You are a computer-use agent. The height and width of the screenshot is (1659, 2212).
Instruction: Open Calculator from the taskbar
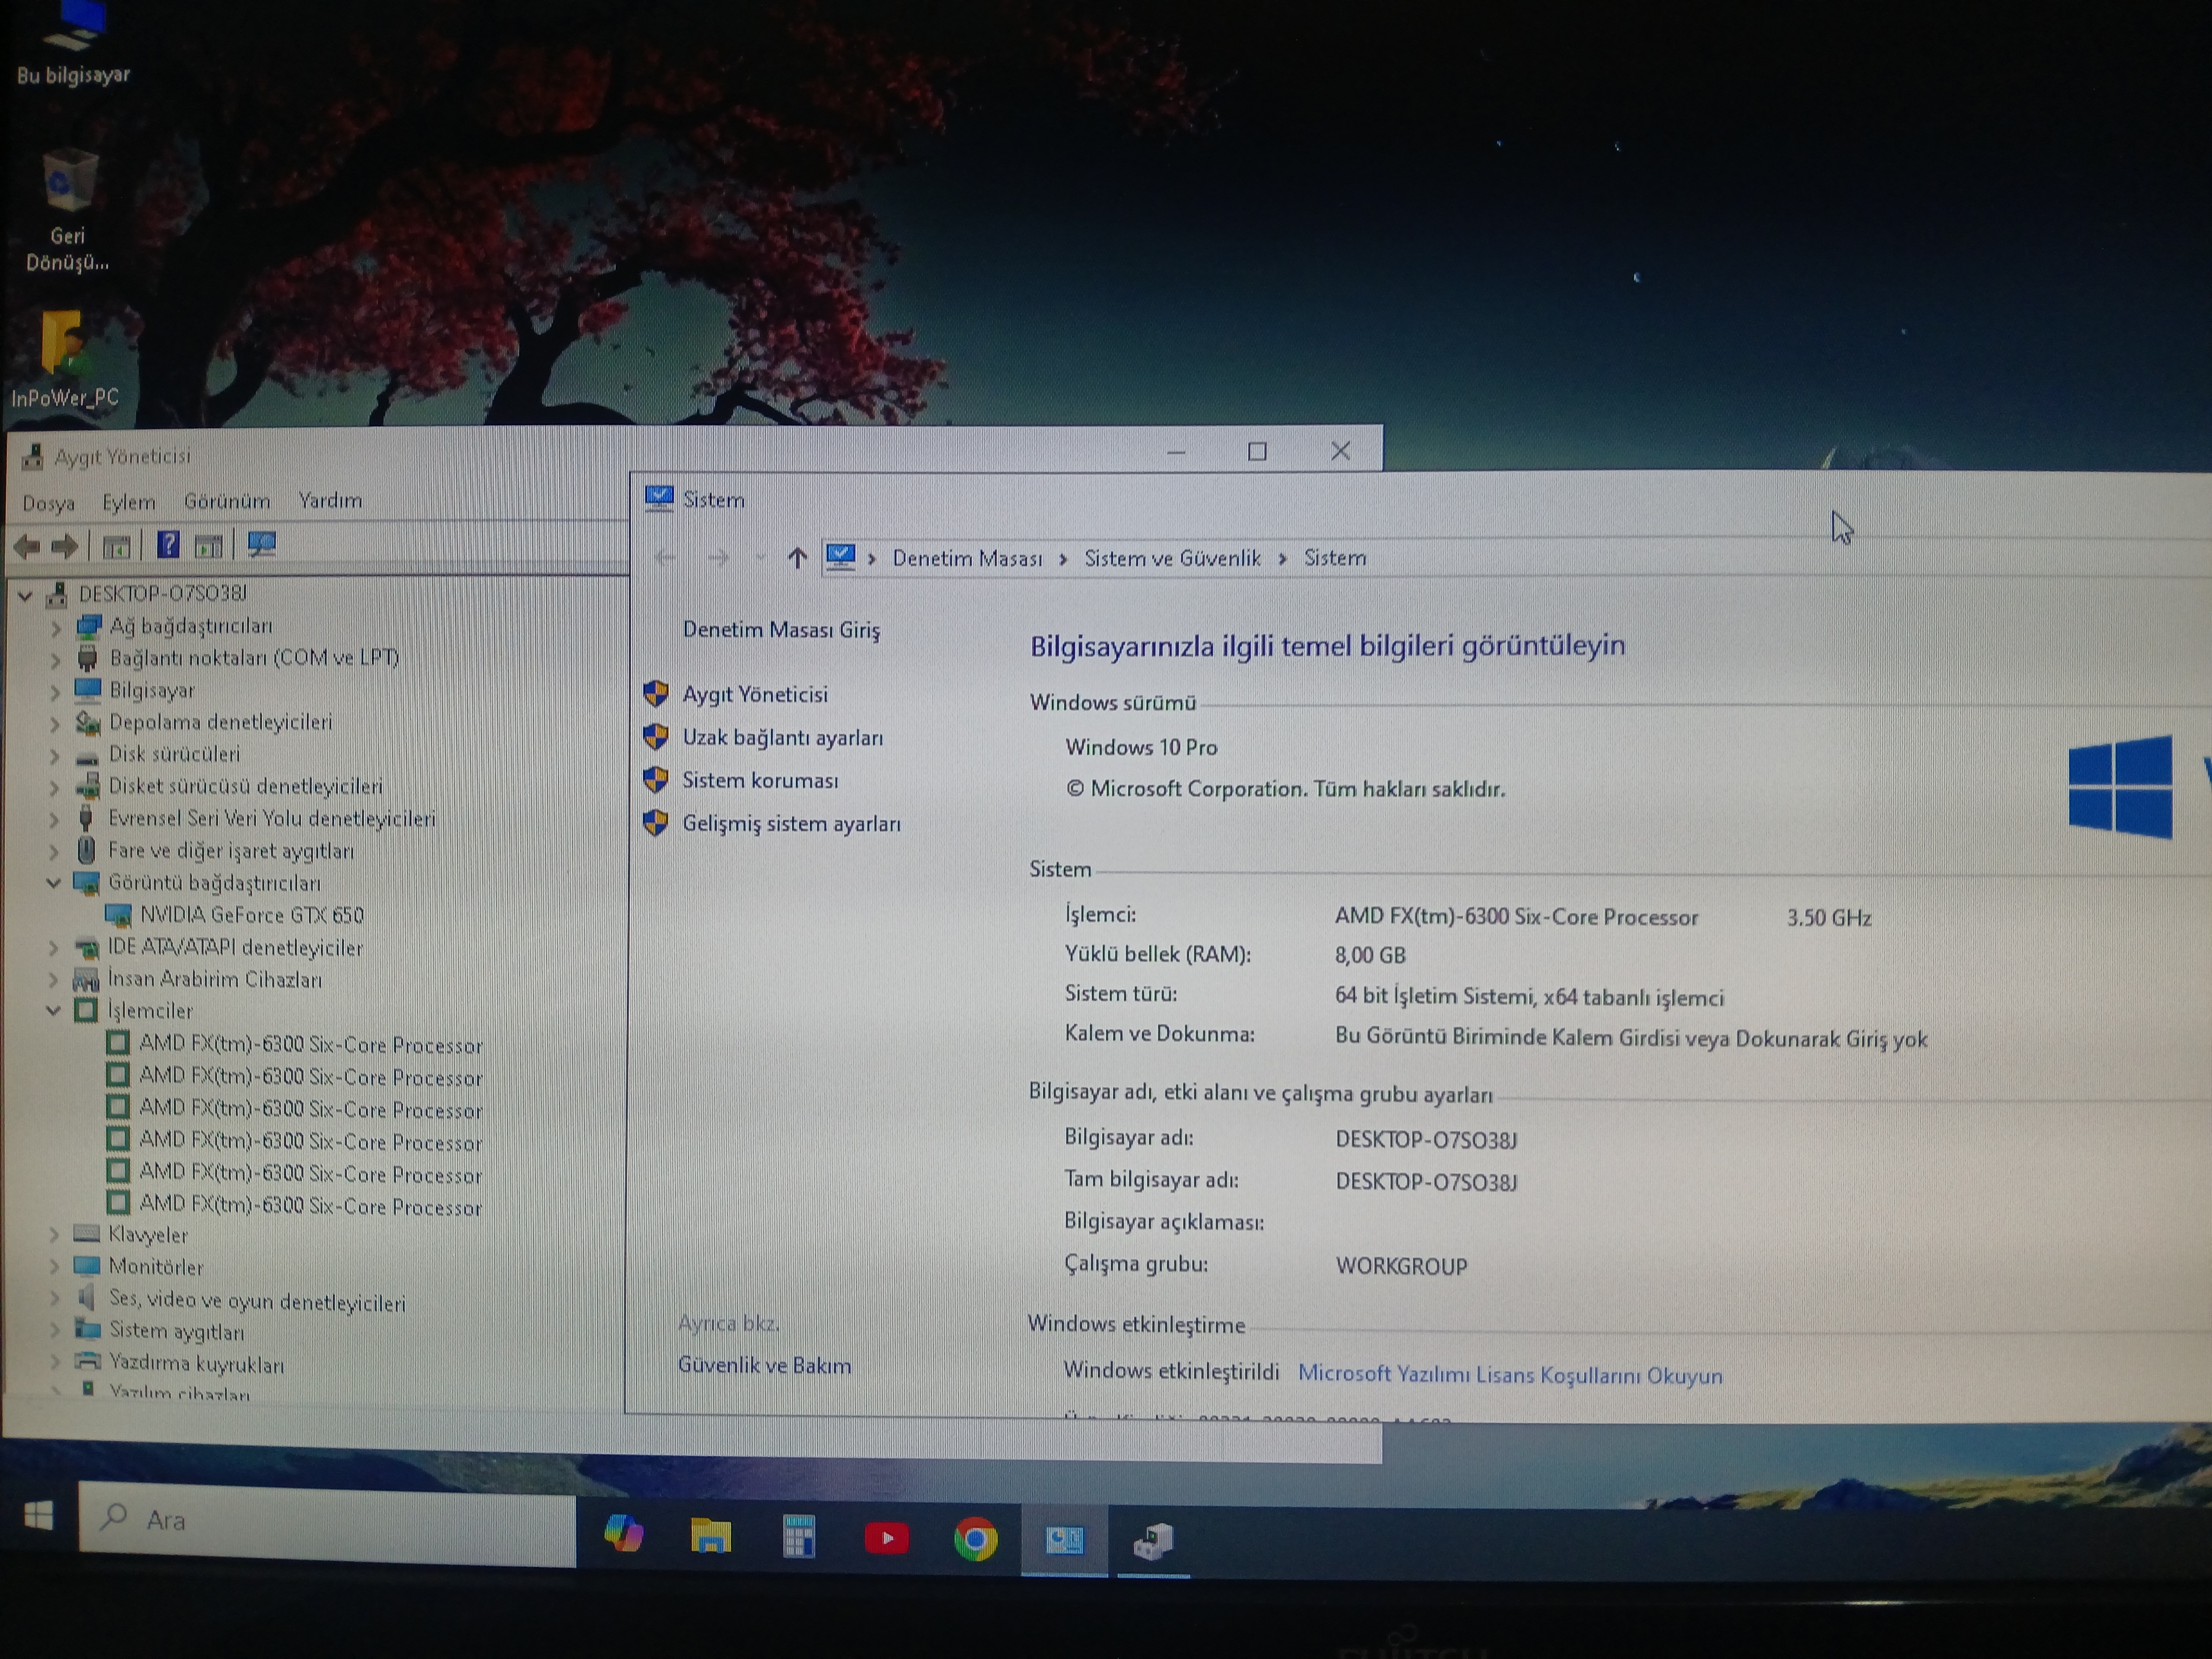click(798, 1537)
